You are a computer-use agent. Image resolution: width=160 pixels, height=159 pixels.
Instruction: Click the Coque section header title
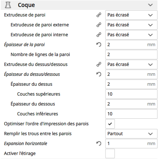(26, 5)
